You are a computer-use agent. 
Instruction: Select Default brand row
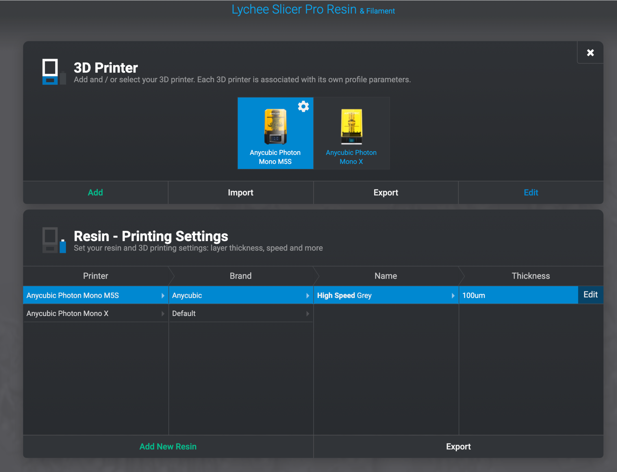point(241,313)
